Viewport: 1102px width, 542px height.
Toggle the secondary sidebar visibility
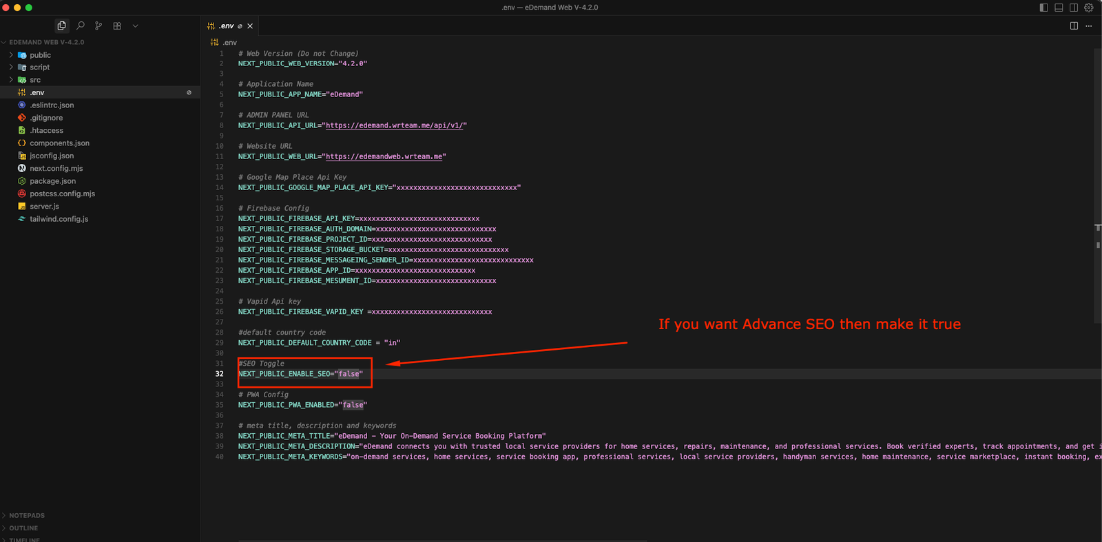[1074, 8]
